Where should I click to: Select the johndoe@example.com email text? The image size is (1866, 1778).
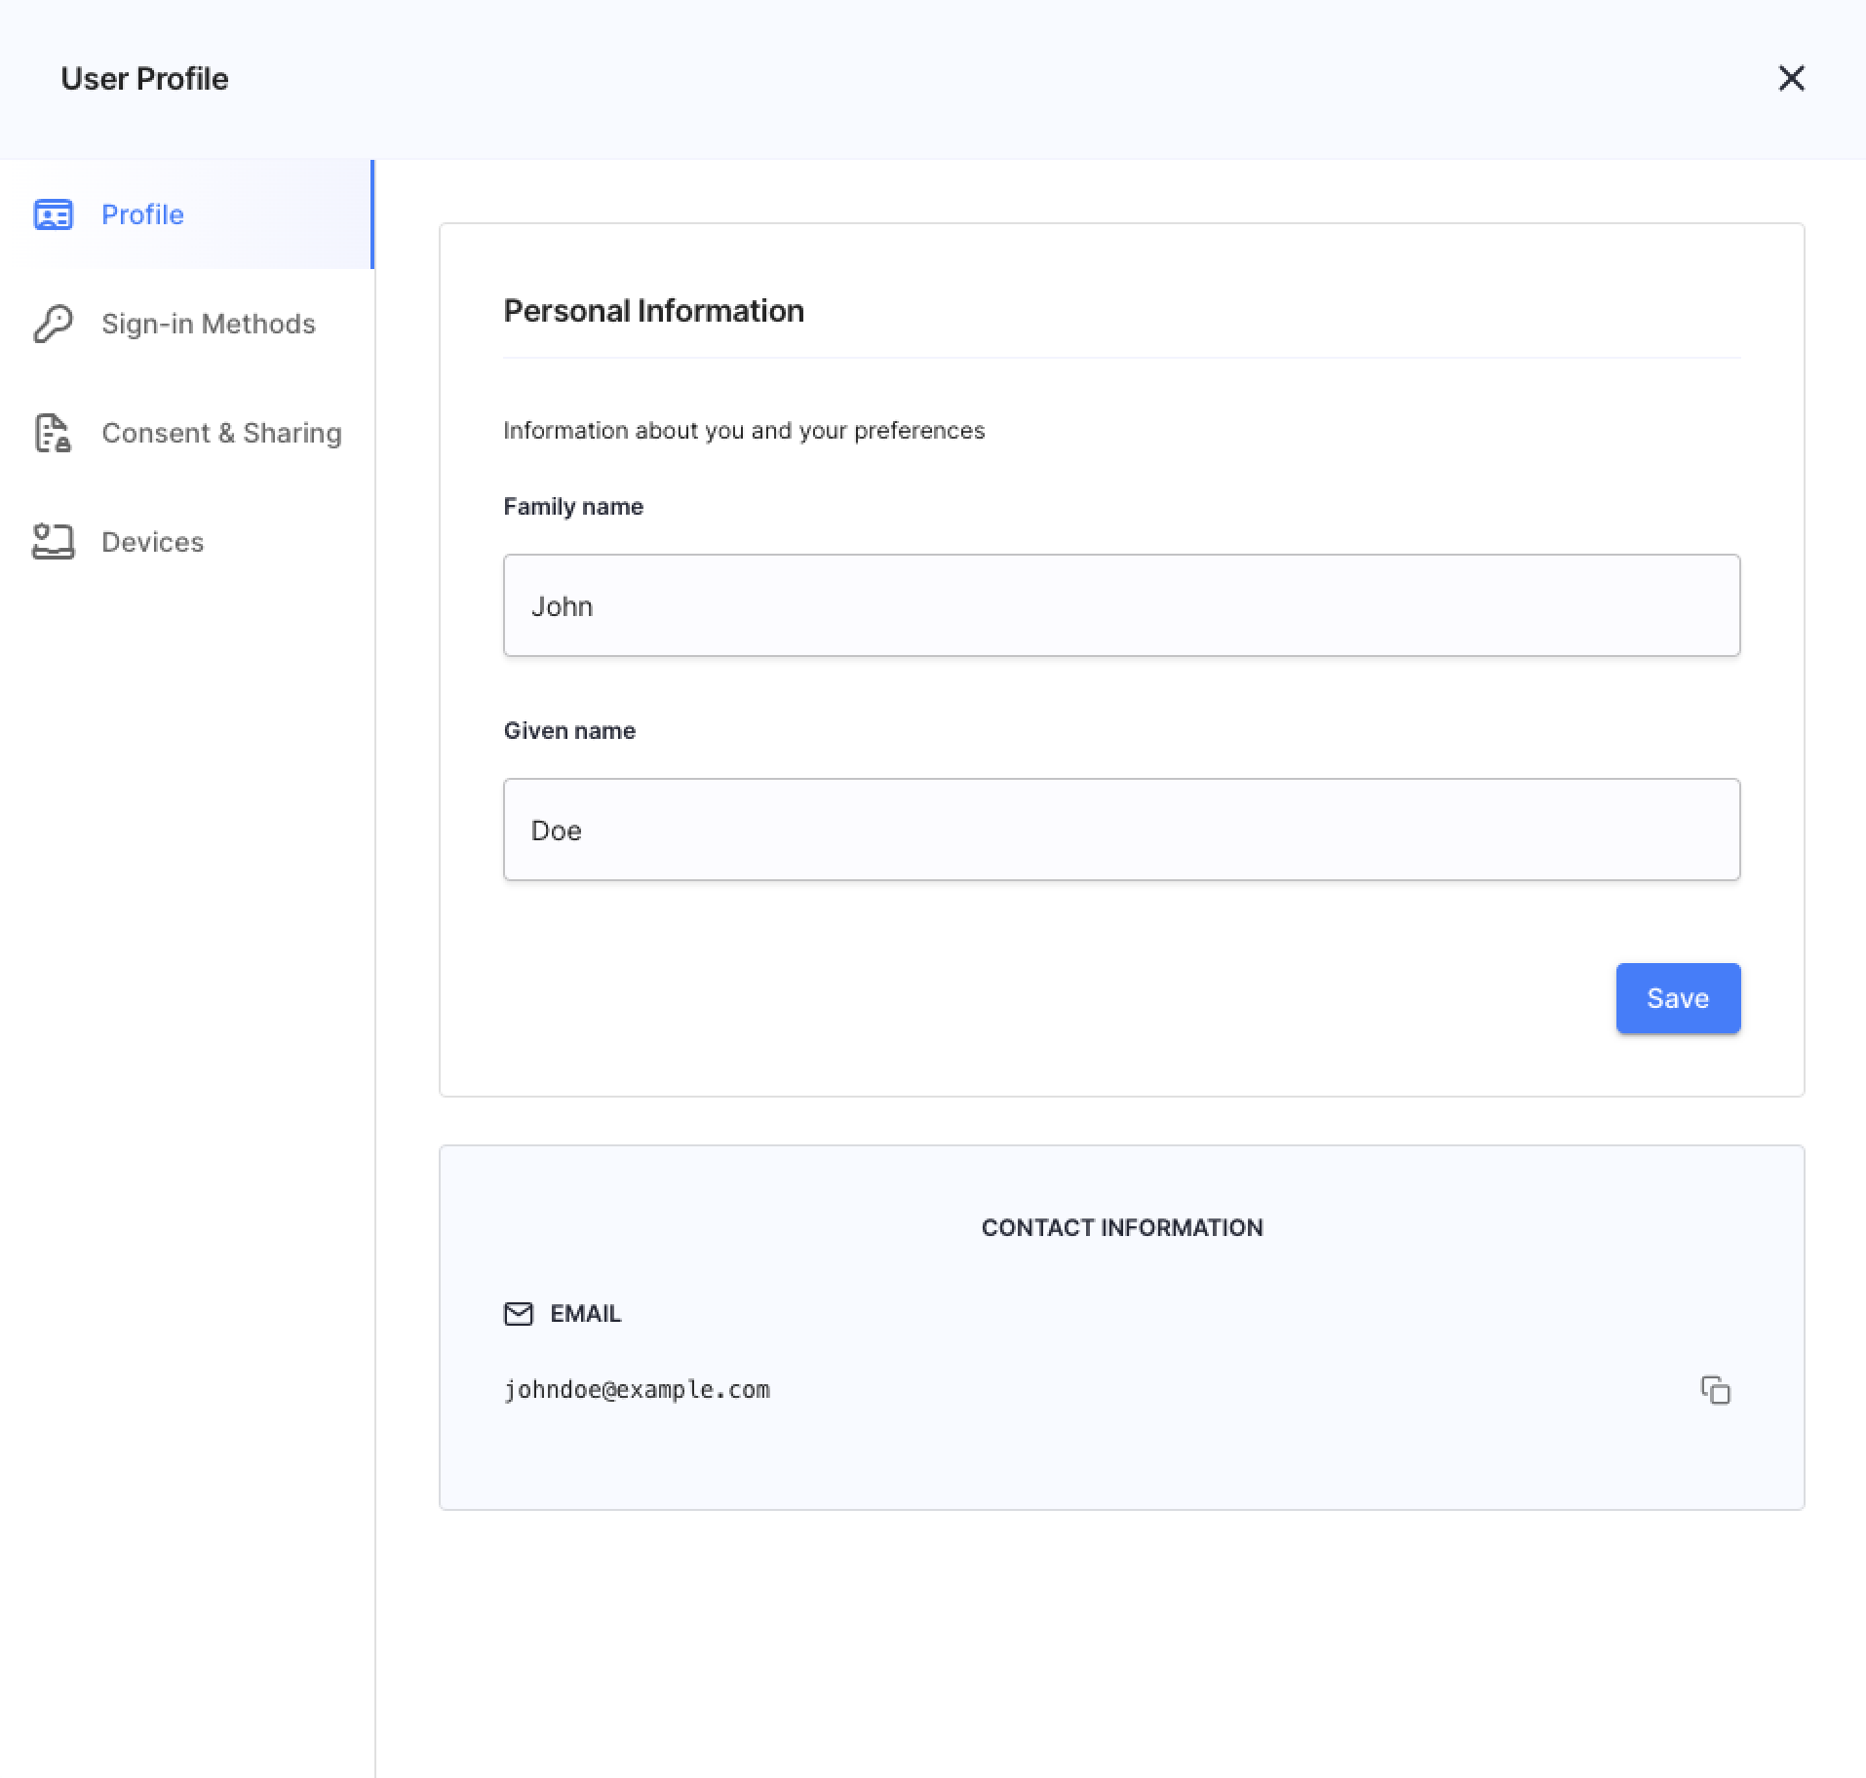point(637,1390)
